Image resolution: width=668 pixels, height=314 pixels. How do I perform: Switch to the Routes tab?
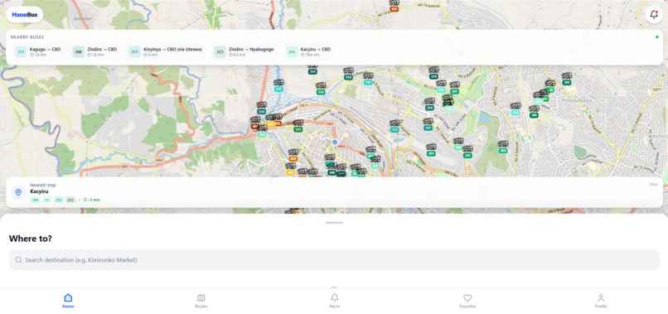pyautogui.click(x=201, y=301)
